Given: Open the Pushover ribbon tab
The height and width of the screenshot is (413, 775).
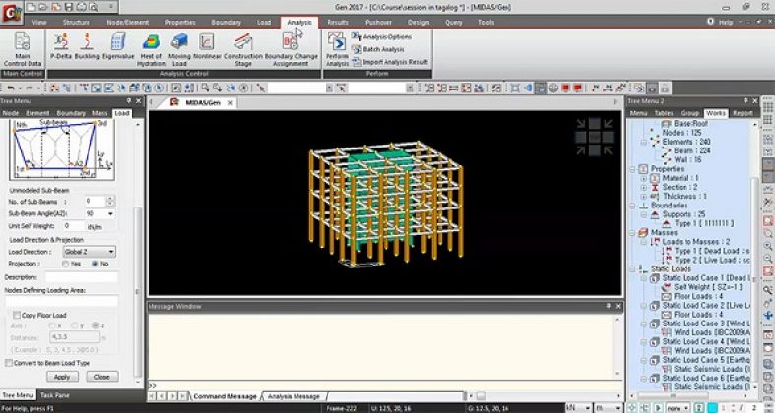Looking at the screenshot, I should (379, 23).
